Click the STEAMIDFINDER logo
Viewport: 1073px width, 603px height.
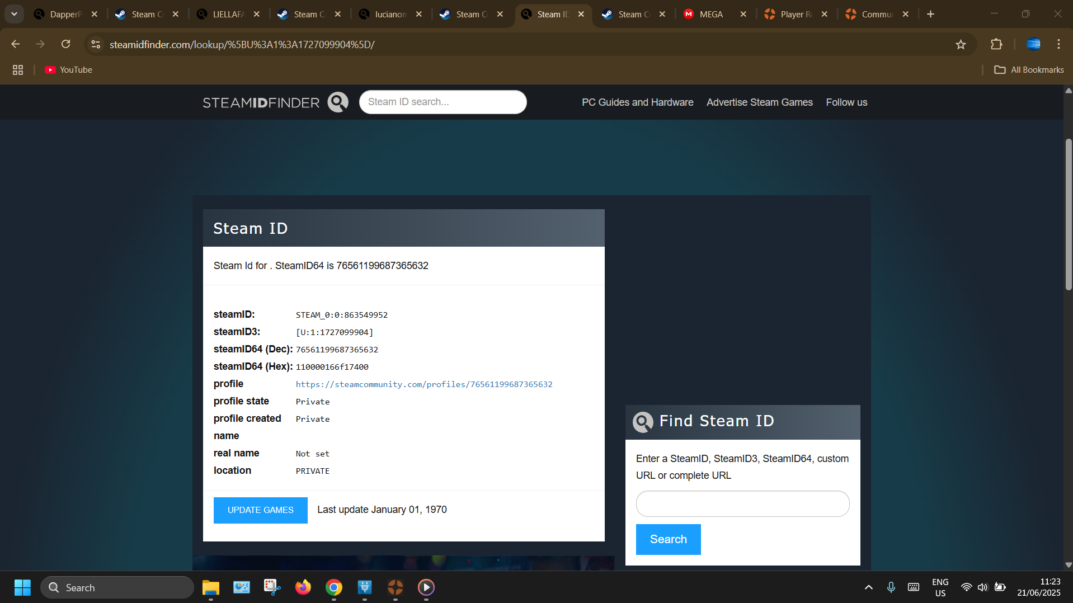tap(261, 102)
